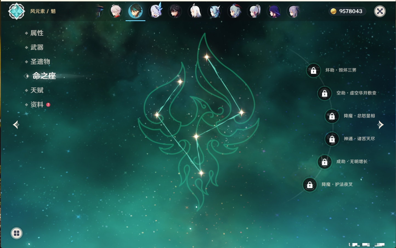Open locked constellation 坏劫·毁坏三界
The height and width of the screenshot is (248, 396).
point(313,70)
